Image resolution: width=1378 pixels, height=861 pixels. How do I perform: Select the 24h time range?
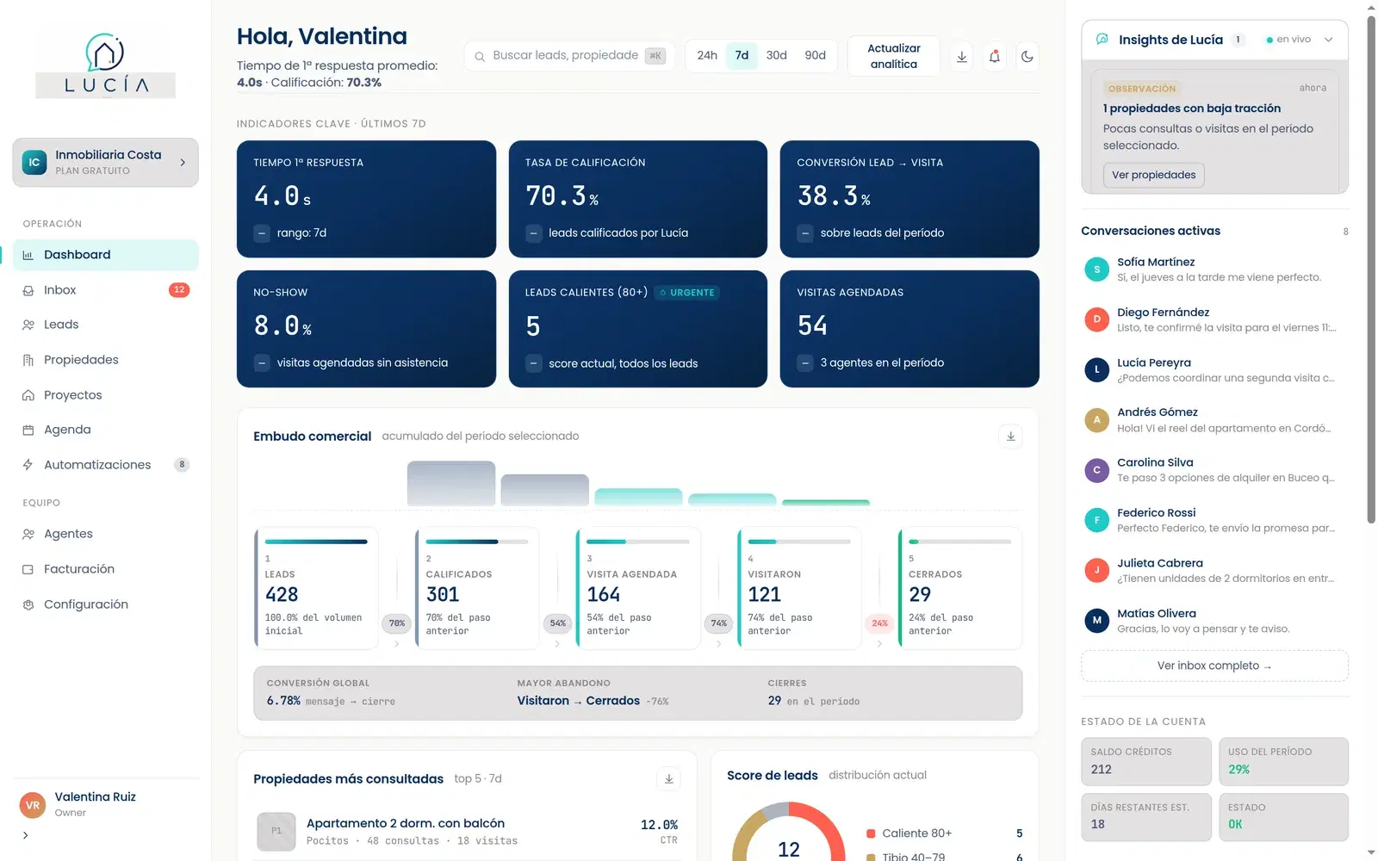point(707,55)
